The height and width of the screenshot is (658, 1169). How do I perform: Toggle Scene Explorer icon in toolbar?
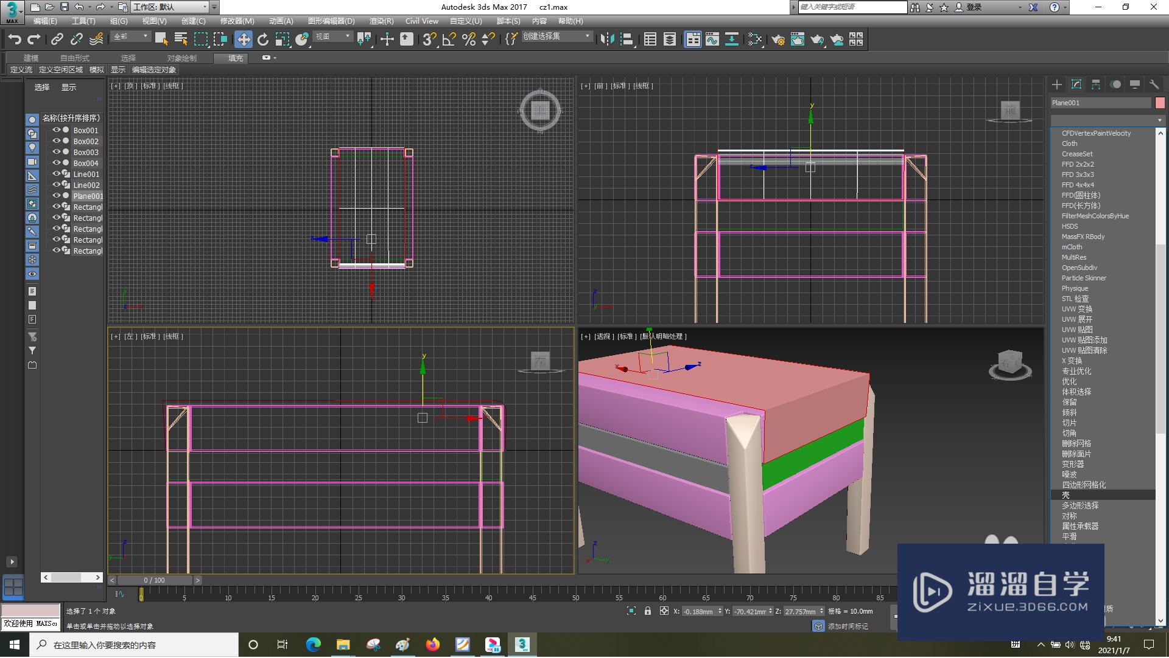click(x=650, y=40)
